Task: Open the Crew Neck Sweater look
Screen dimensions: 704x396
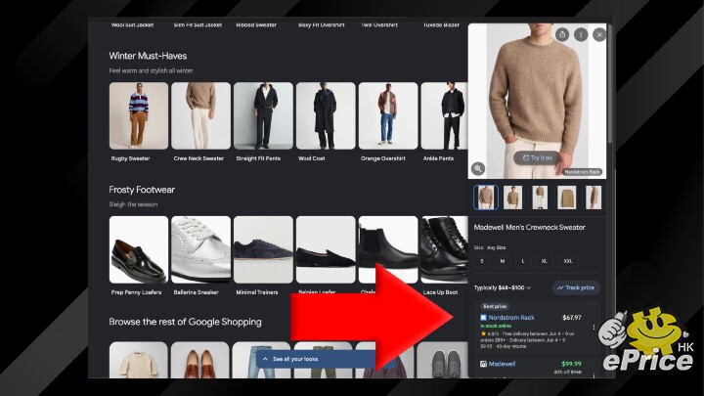Action: click(200, 115)
